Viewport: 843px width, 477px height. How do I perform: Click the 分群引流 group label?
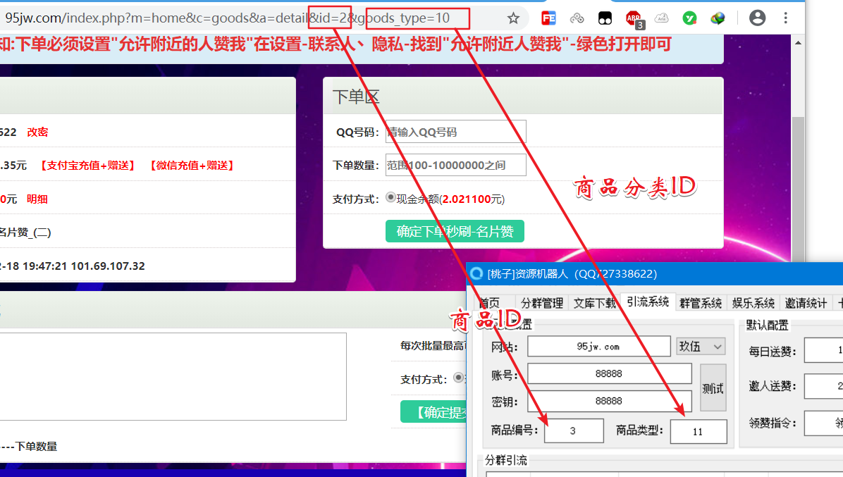[x=506, y=460]
